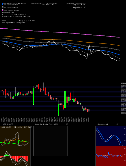Image resolution: width=126 pixels, height=166 pixels.
Task: Click the 'CL: 33877.80' closing price label
Action: 48,5
